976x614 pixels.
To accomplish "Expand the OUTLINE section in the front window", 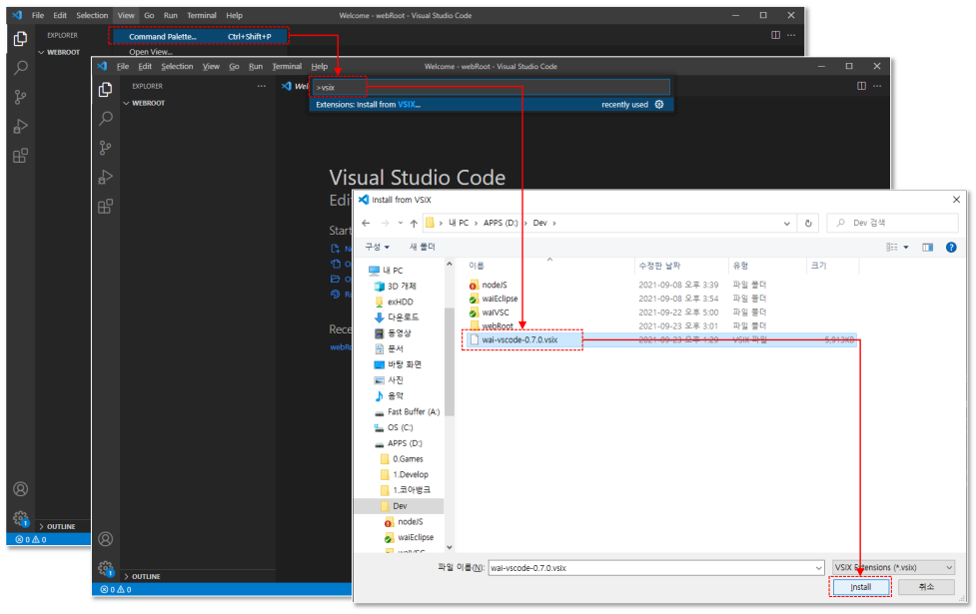I will click(x=145, y=576).
